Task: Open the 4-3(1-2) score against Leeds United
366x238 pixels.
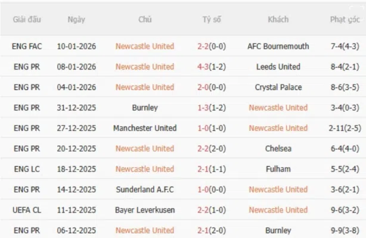Action: point(212,67)
